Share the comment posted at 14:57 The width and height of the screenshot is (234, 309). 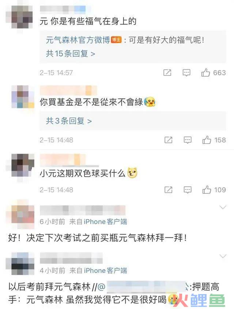(x=167, y=73)
